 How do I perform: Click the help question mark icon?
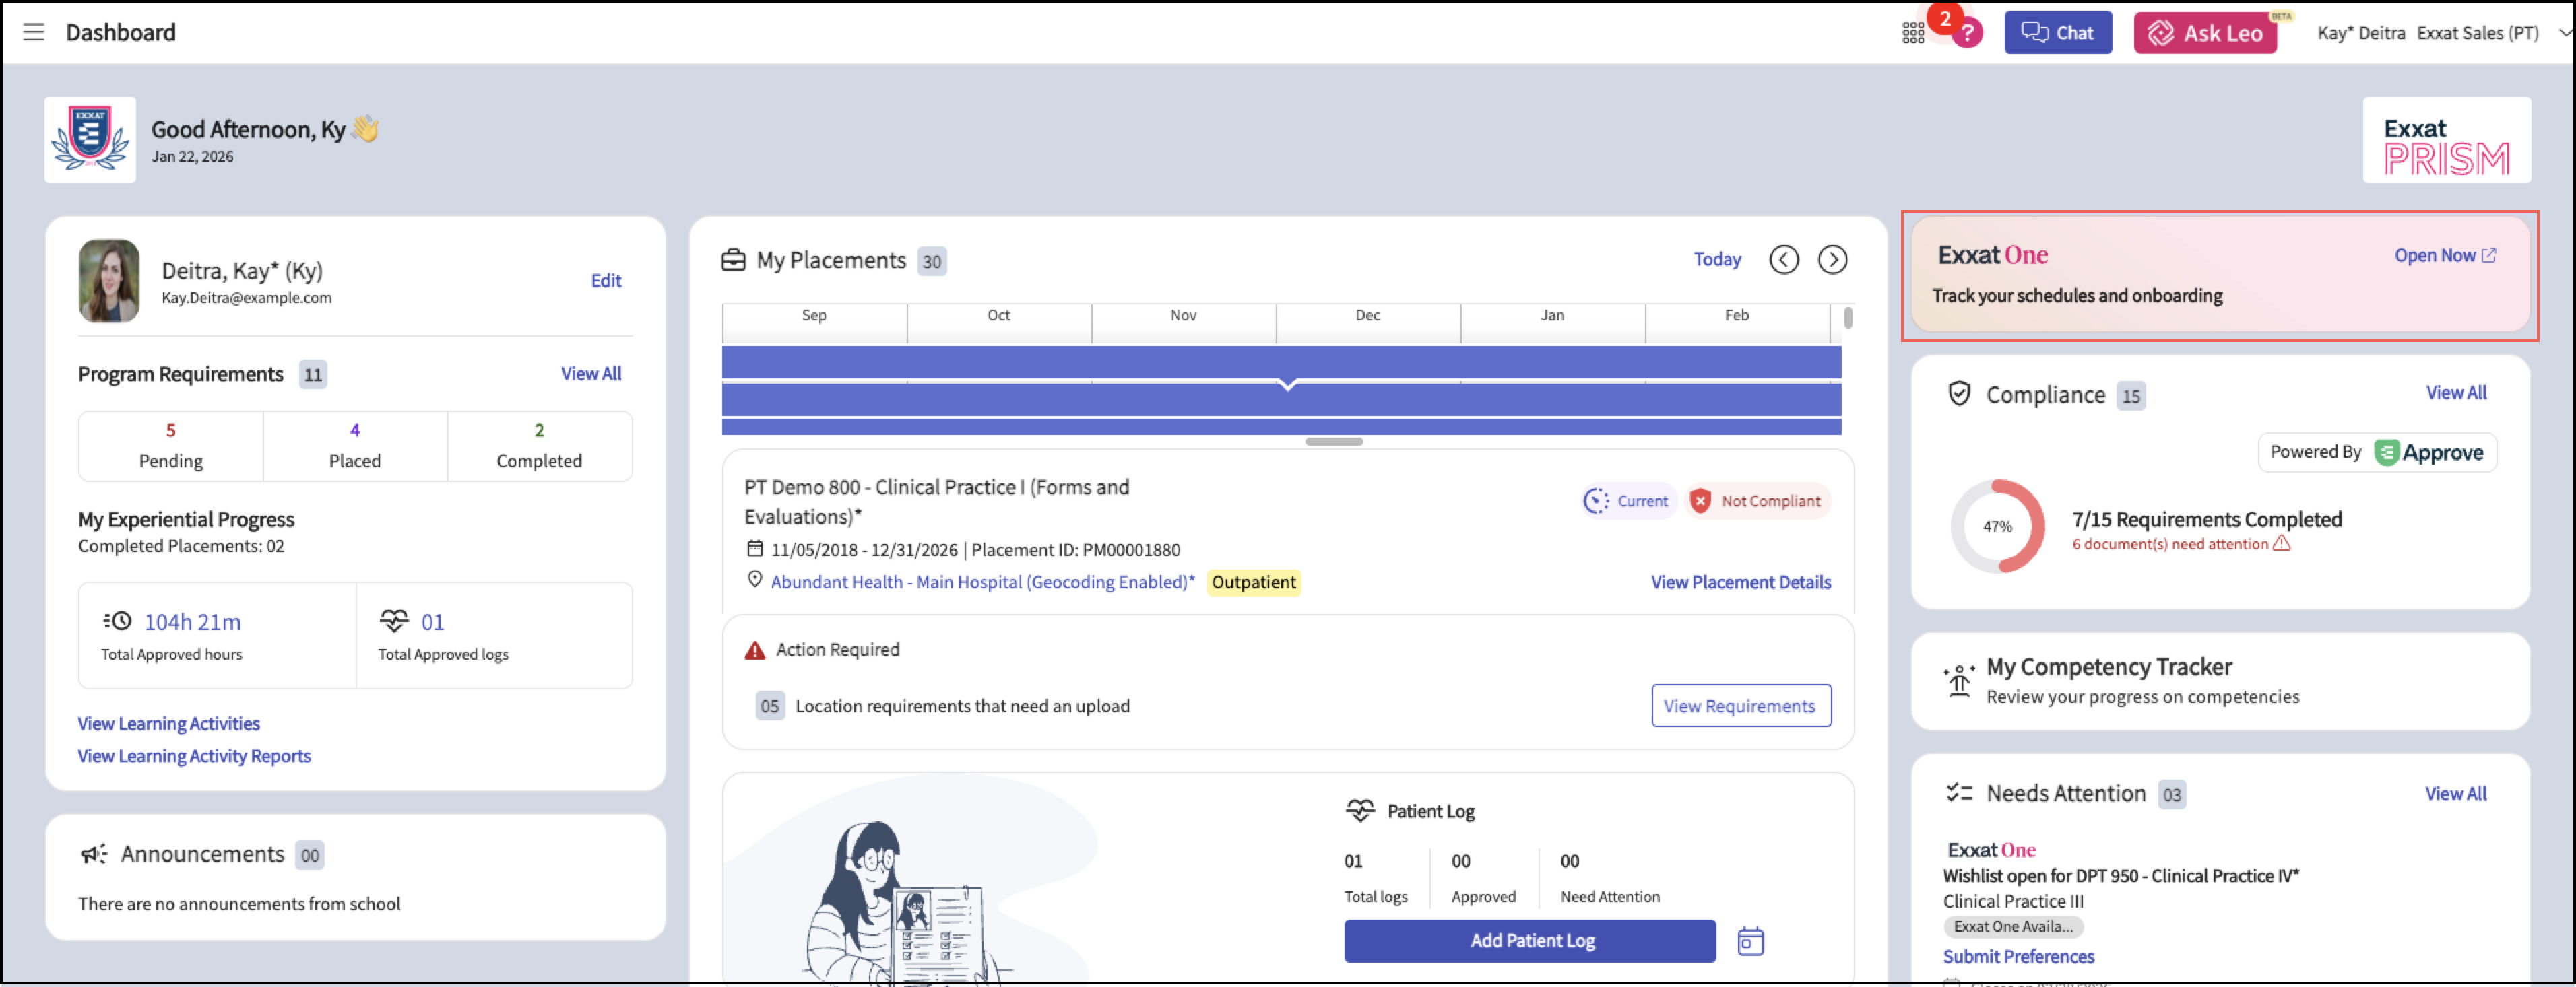pyautogui.click(x=1967, y=34)
